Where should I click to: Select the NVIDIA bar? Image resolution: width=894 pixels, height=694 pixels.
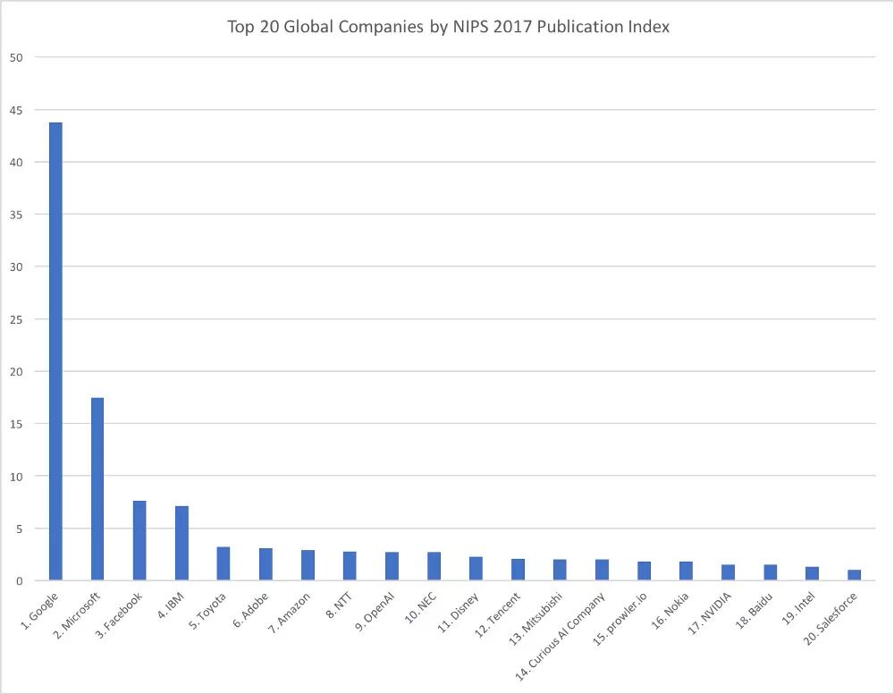(728, 572)
